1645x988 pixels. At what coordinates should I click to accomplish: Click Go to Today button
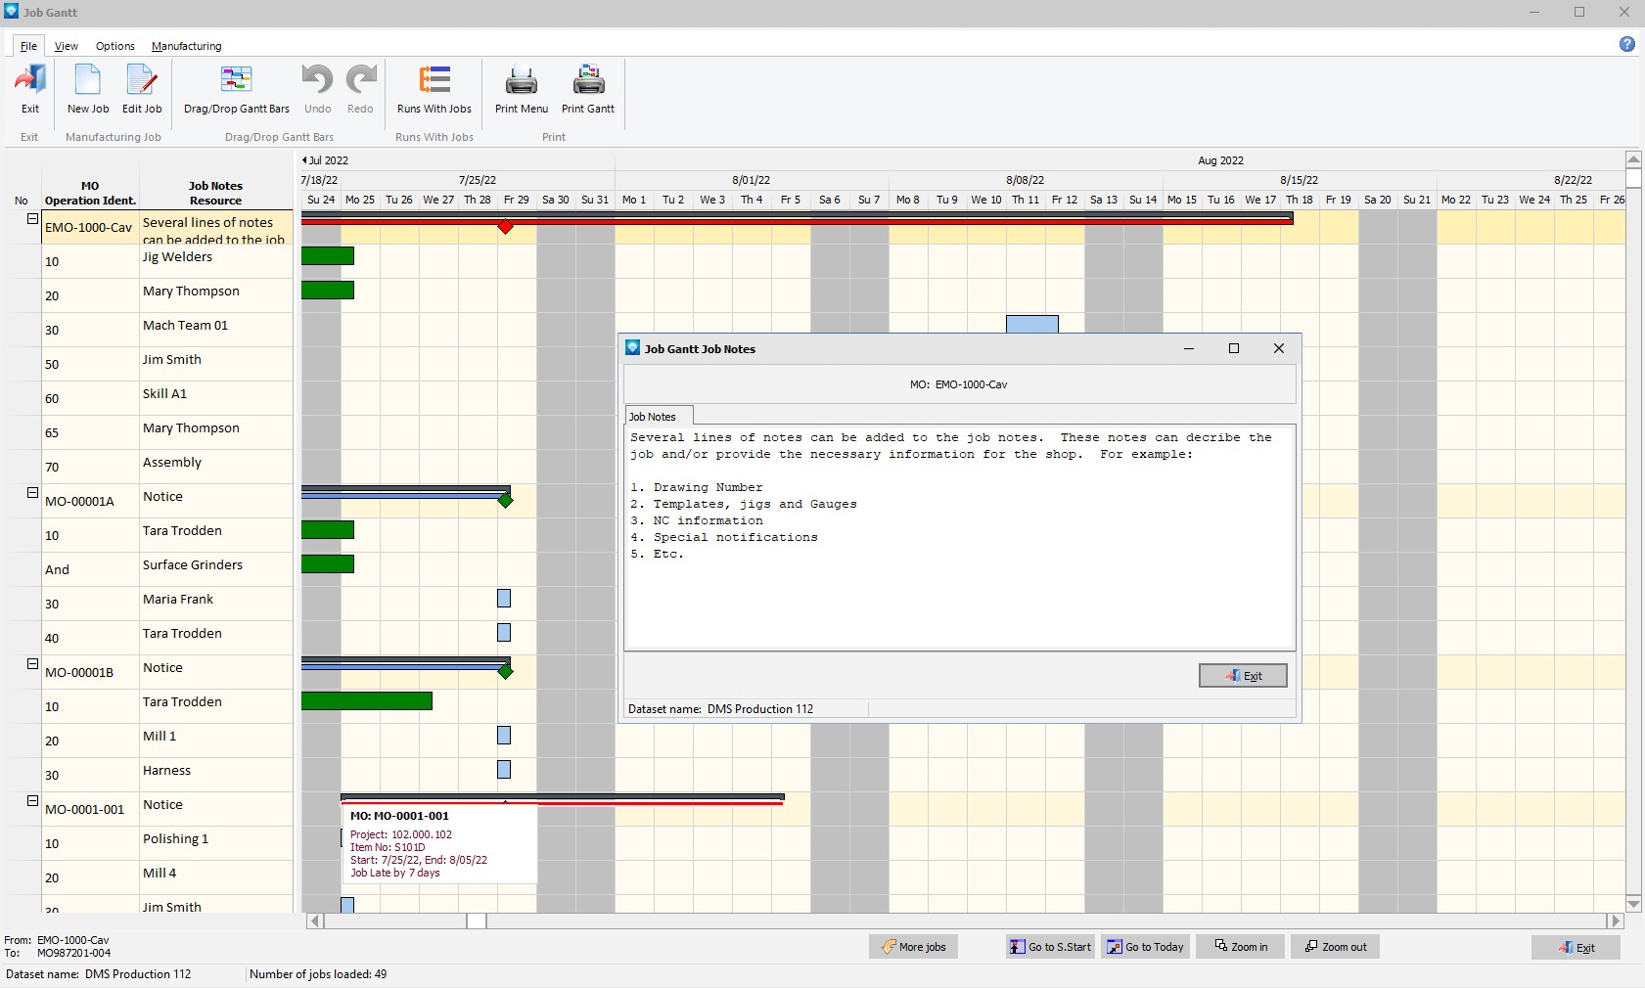point(1145,947)
